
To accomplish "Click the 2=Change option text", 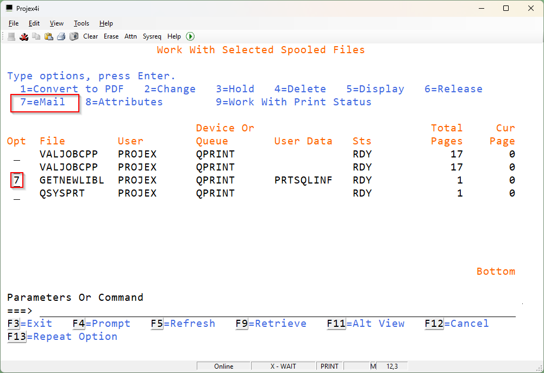I will pos(170,89).
